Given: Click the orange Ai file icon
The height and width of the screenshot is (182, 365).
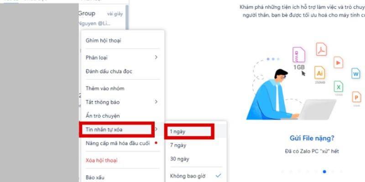Looking at the screenshot, I should coord(320,73).
